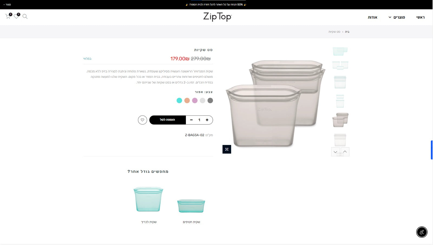Image resolution: width=433 pixels, height=245 pixels.
Task: Choose the peach color swatch
Action: click(187, 100)
